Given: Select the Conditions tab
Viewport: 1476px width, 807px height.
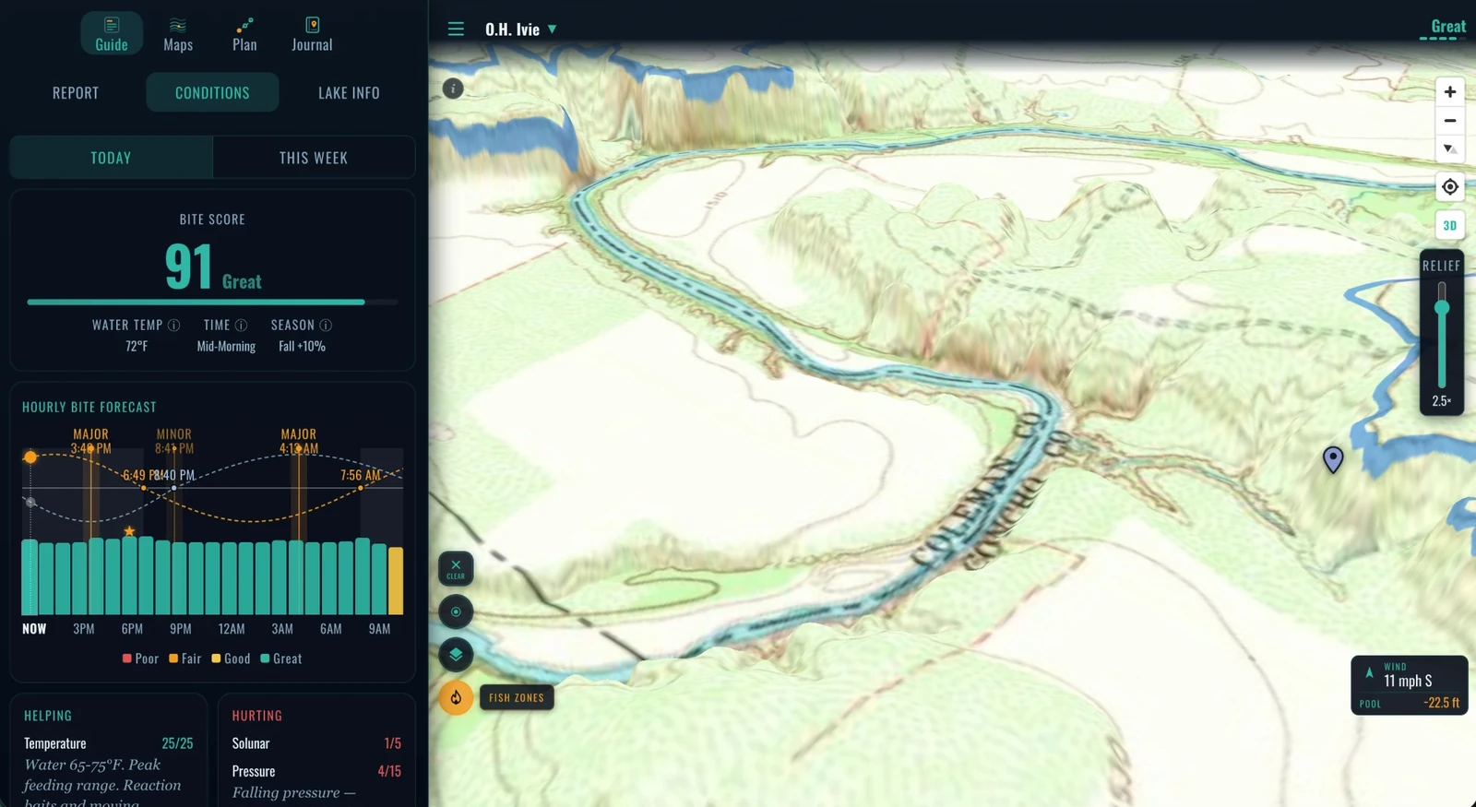Looking at the screenshot, I should pos(212,92).
